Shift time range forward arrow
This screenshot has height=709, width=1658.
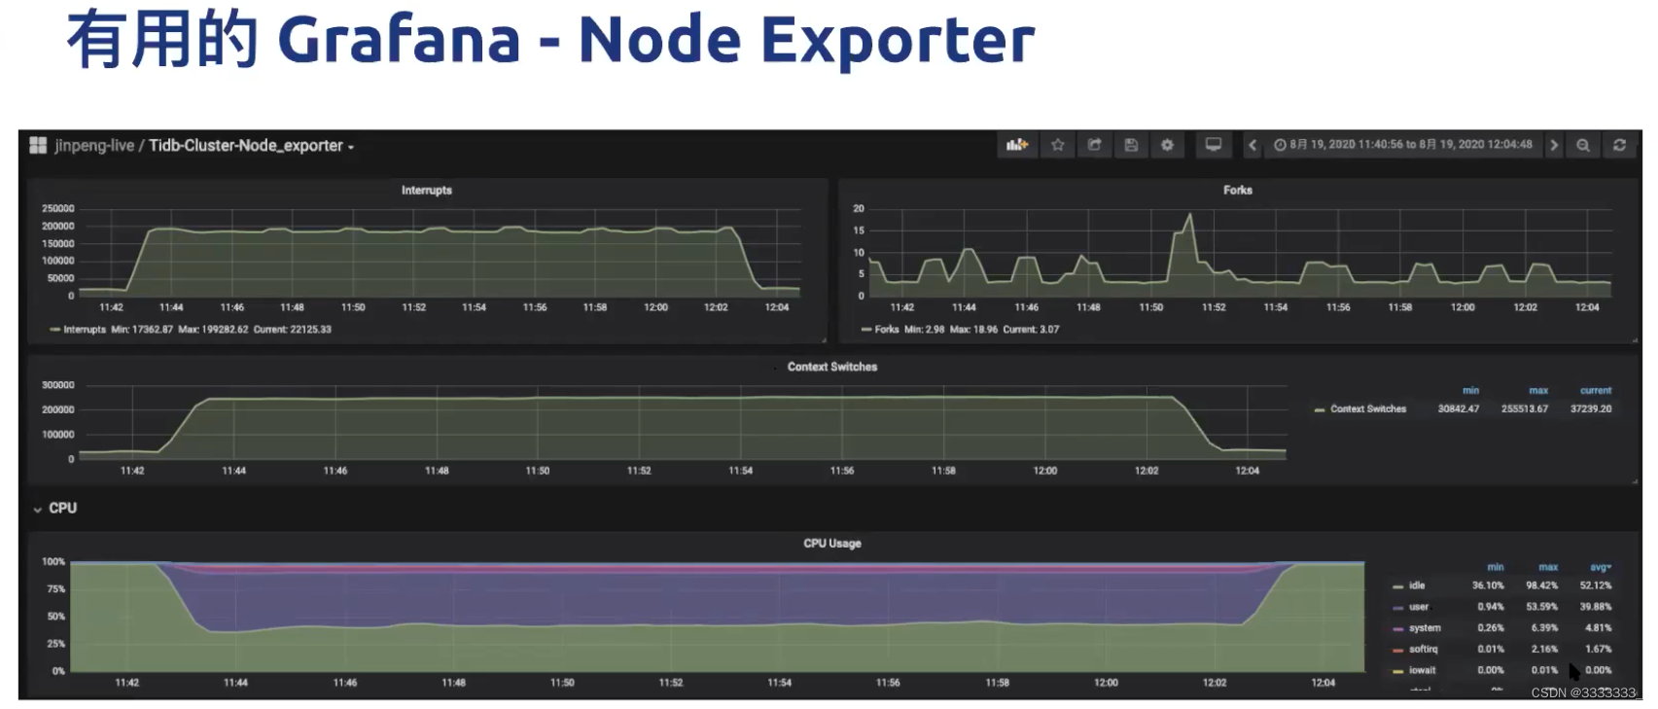pyautogui.click(x=1554, y=145)
